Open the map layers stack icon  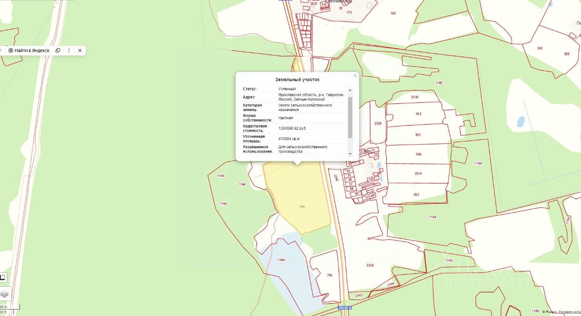(5, 294)
